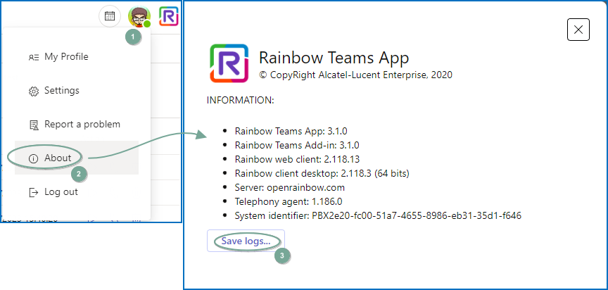Click Server: openrainbow.com entry
Viewport: 608px width, 290px height.
(x=290, y=188)
